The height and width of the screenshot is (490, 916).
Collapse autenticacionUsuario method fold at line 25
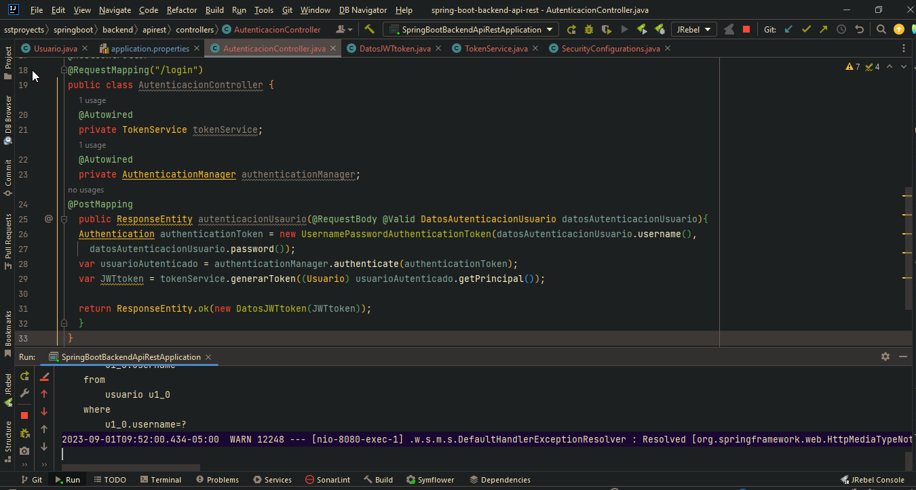point(64,219)
